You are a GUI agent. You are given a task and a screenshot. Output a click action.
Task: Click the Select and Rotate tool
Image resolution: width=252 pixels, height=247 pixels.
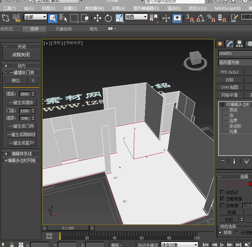point(109,18)
